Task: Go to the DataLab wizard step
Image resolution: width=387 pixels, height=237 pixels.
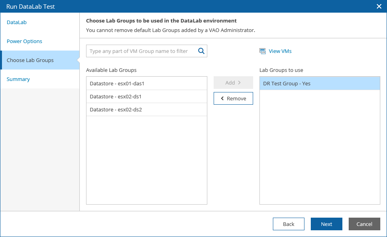Action: point(17,23)
